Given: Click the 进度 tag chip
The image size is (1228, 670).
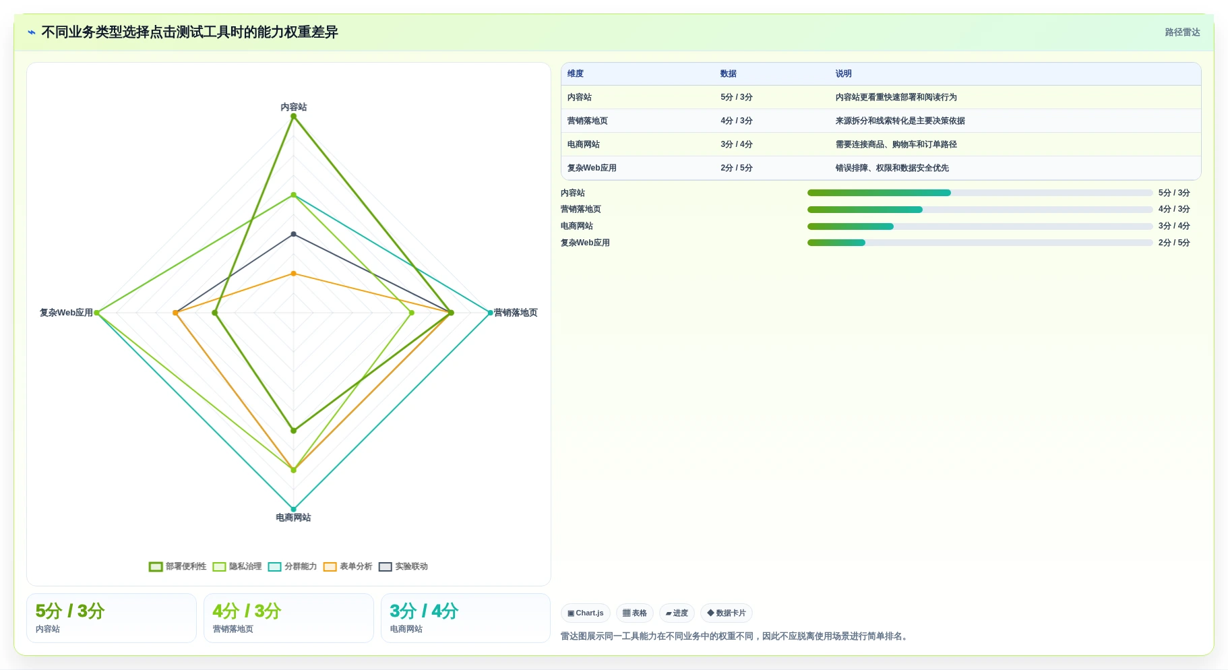Looking at the screenshot, I should pos(677,613).
